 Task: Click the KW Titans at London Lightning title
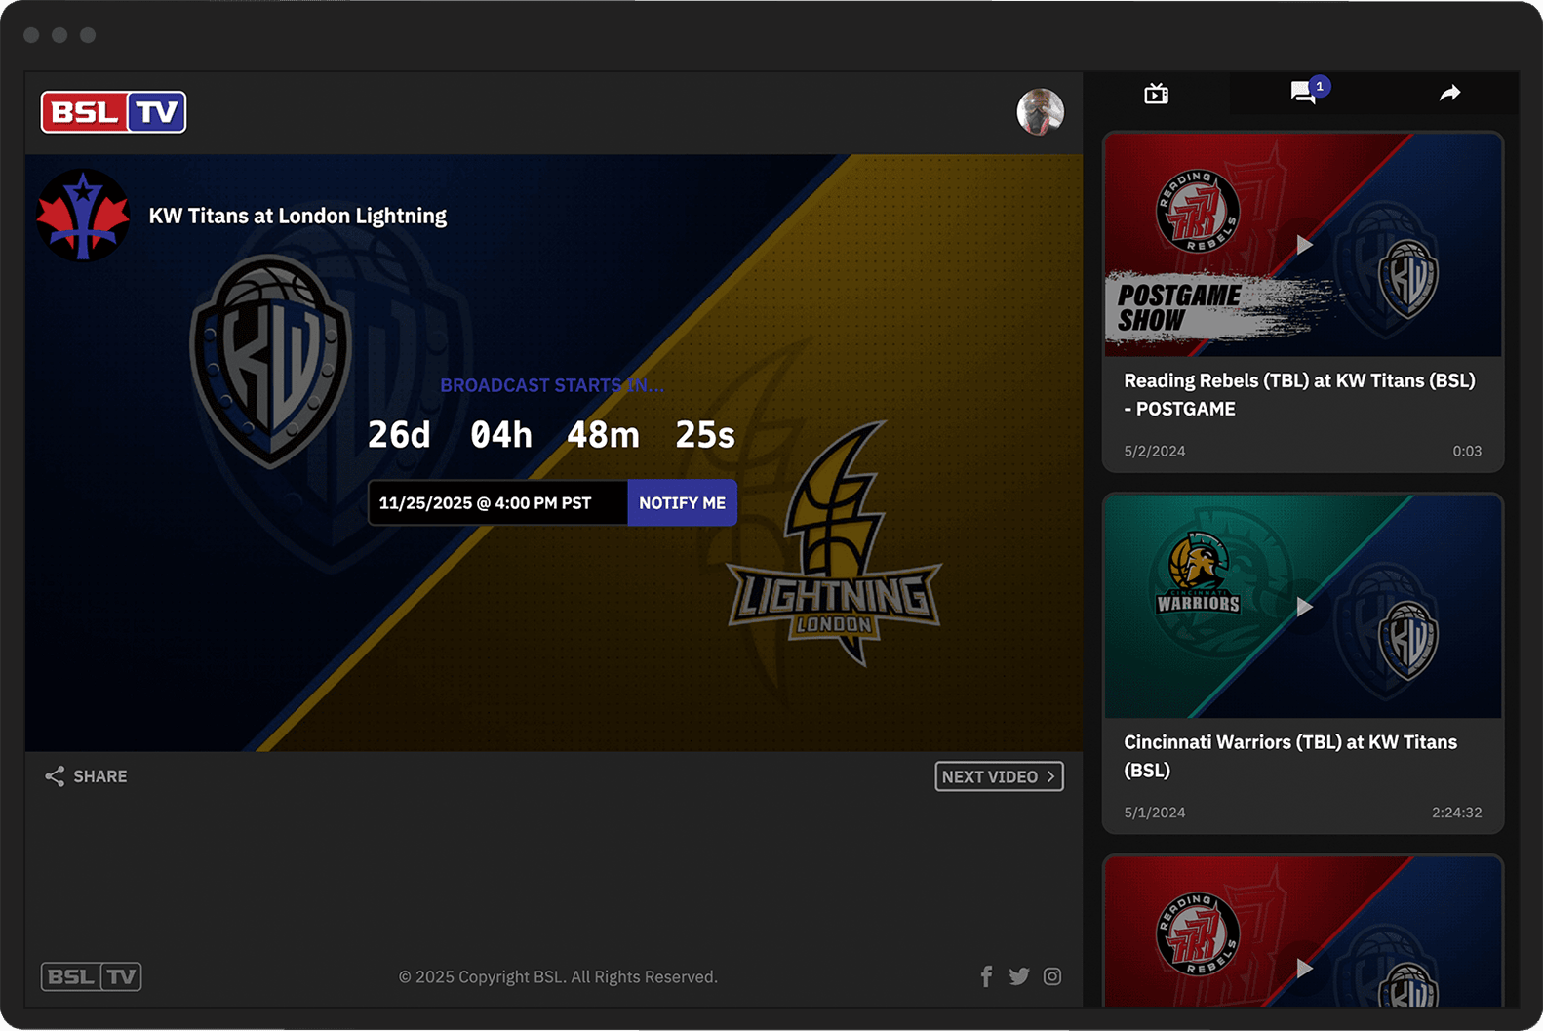coord(297,216)
